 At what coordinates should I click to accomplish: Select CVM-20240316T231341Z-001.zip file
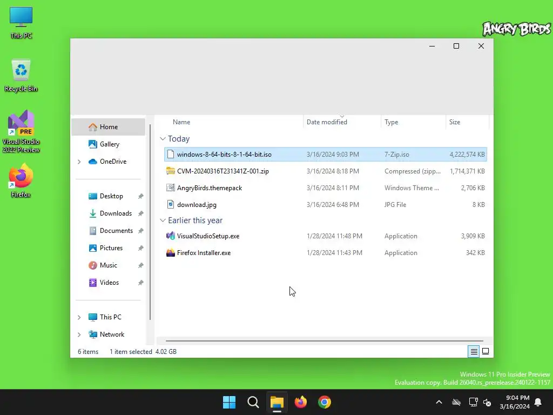click(326, 171)
